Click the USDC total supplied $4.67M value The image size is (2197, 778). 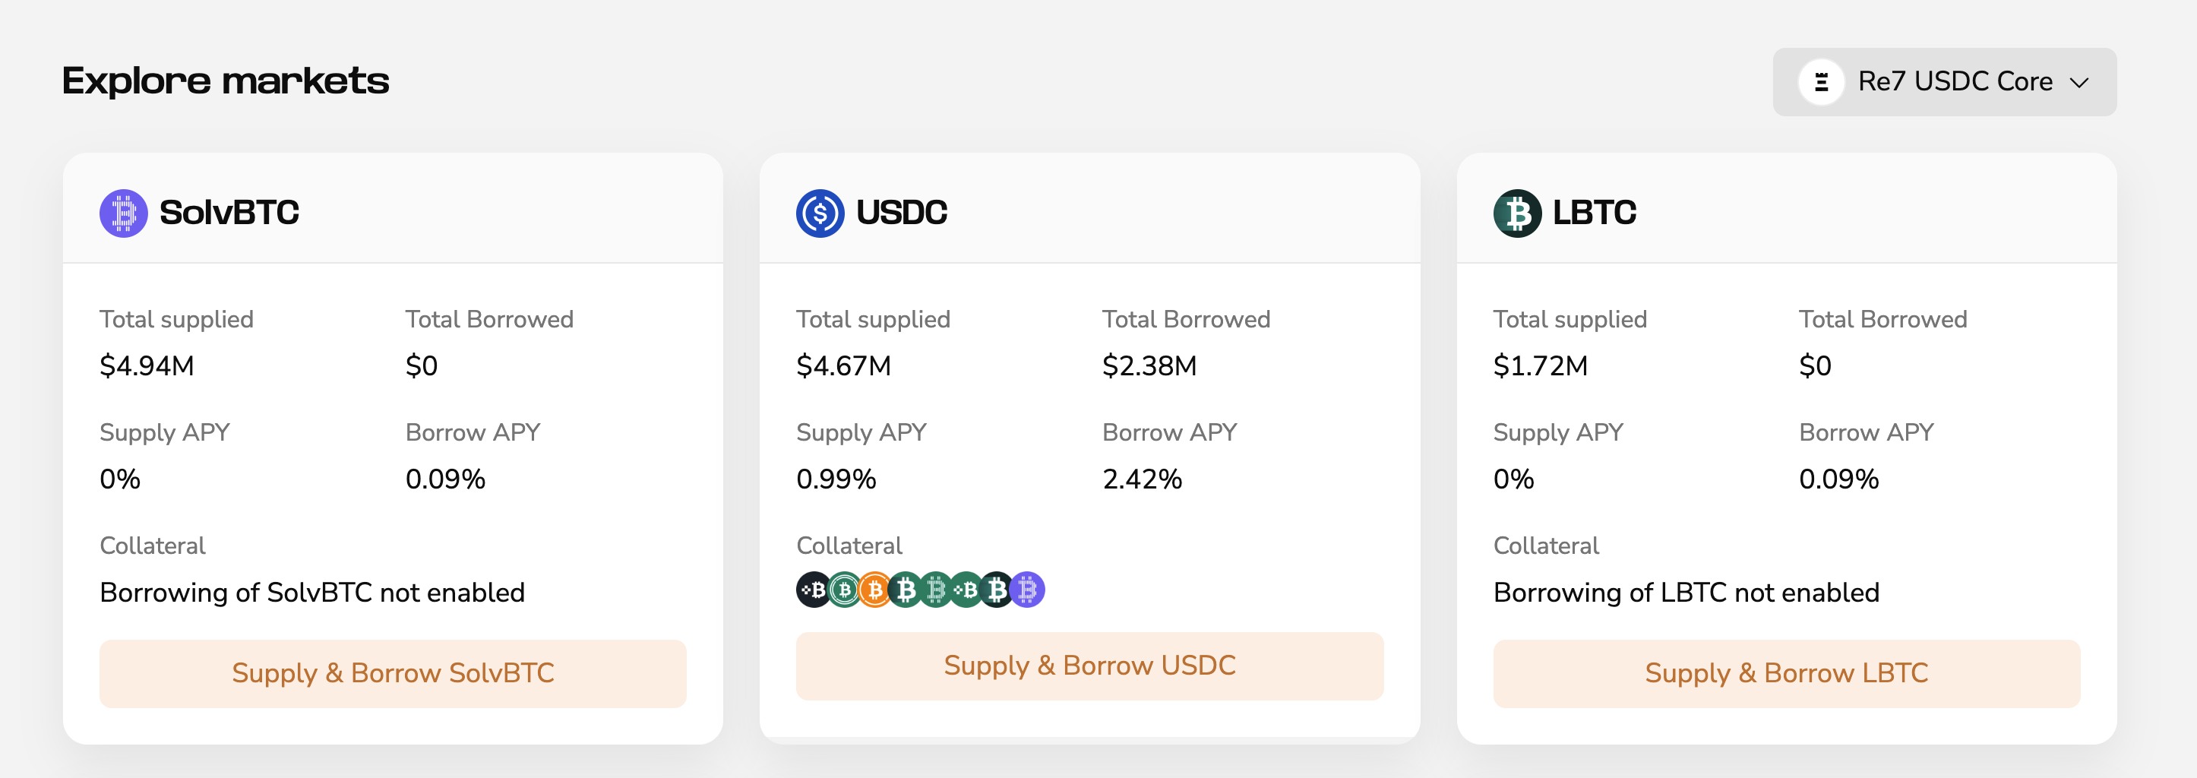(843, 366)
